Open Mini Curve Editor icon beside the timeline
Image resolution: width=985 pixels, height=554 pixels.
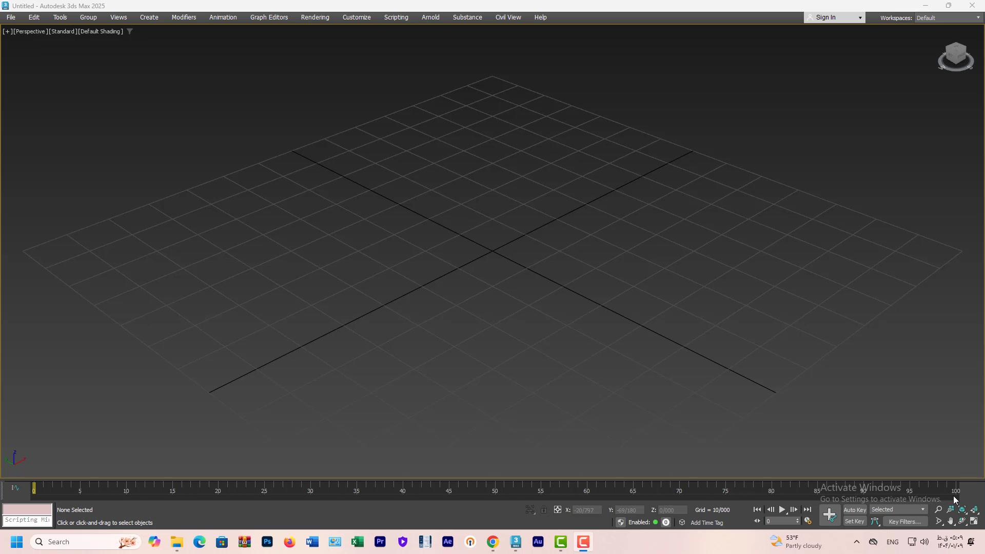15,488
